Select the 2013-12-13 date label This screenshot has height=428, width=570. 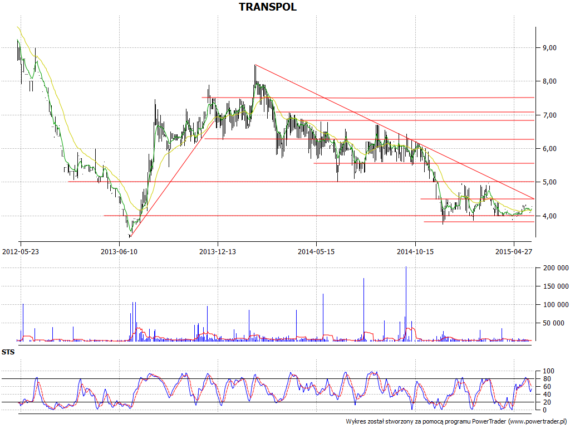click(x=218, y=251)
